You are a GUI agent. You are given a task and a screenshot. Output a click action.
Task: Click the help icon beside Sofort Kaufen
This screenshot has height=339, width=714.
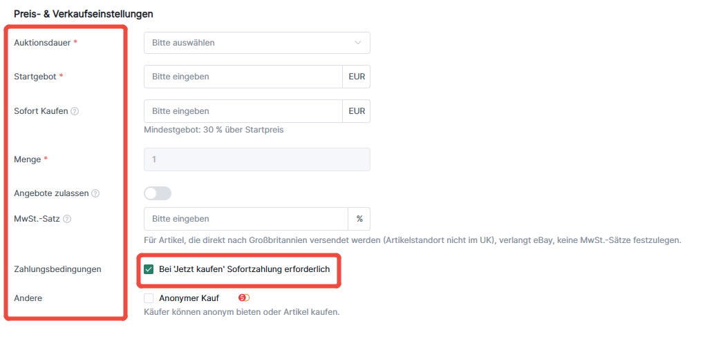[75, 111]
